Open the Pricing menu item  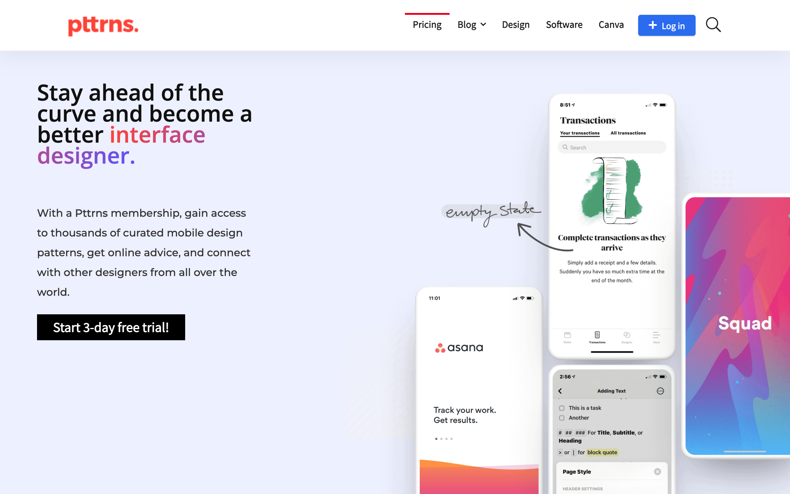point(427,25)
